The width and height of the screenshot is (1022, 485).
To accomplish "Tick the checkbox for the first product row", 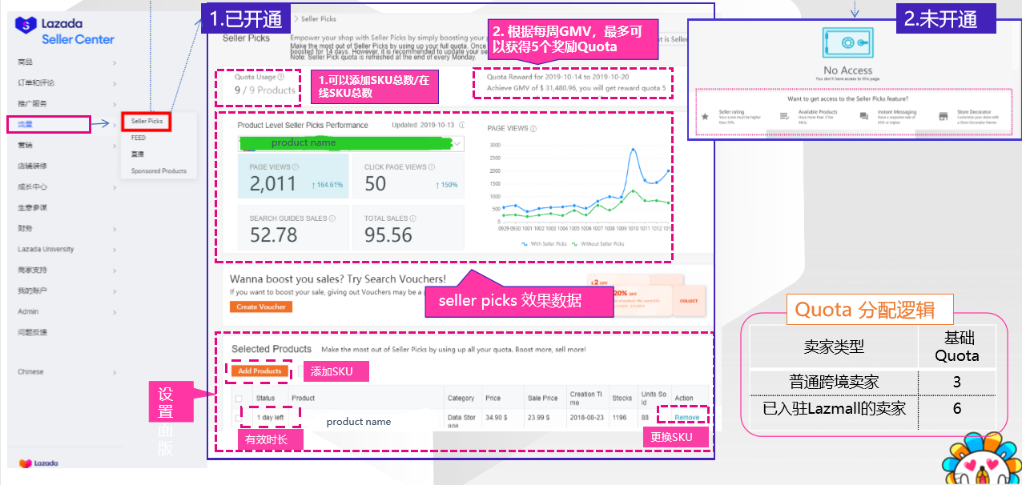I will point(239,418).
